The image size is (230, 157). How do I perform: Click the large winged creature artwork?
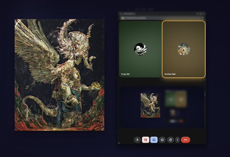click(x=60, y=75)
